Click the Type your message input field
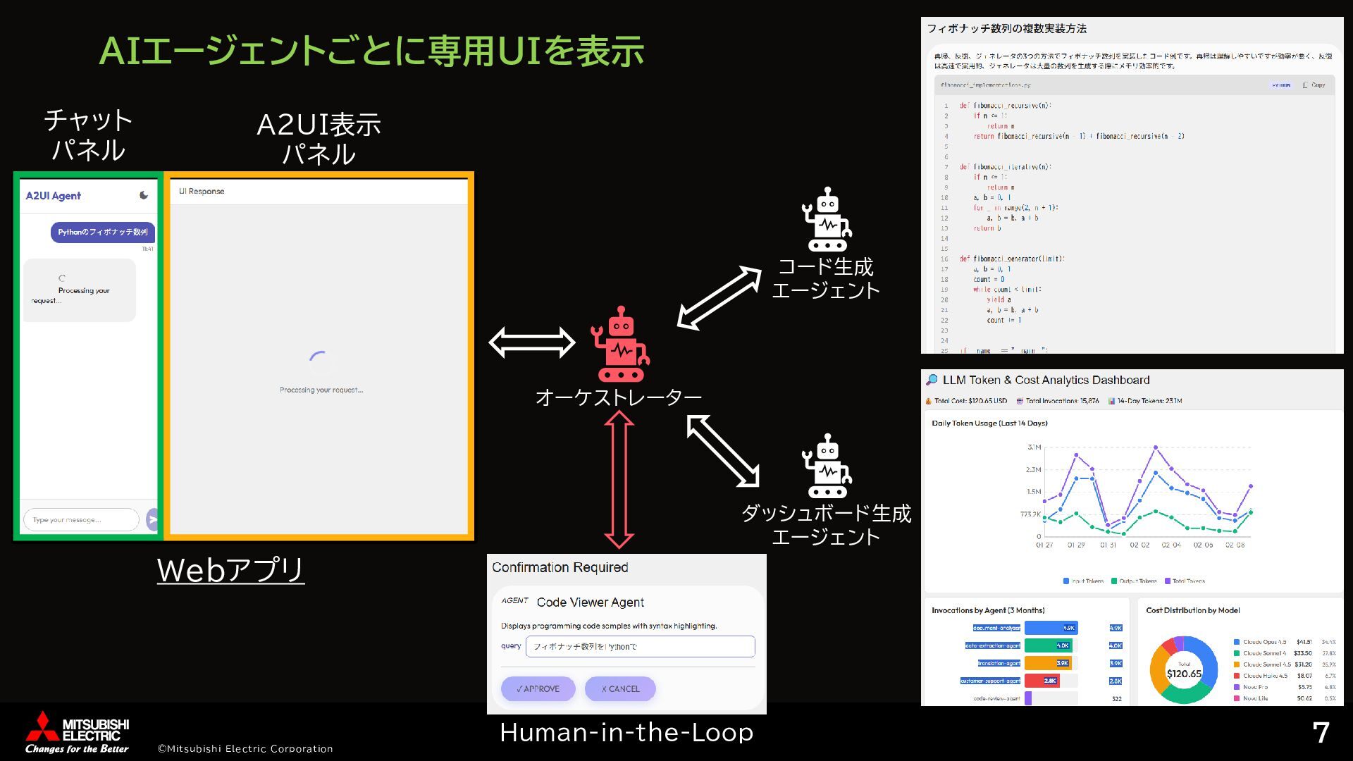 [80, 519]
